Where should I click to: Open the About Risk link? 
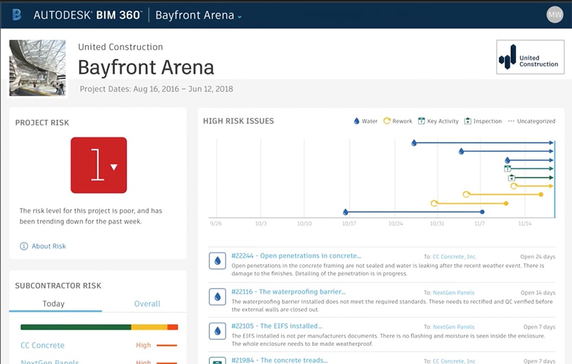(x=49, y=246)
